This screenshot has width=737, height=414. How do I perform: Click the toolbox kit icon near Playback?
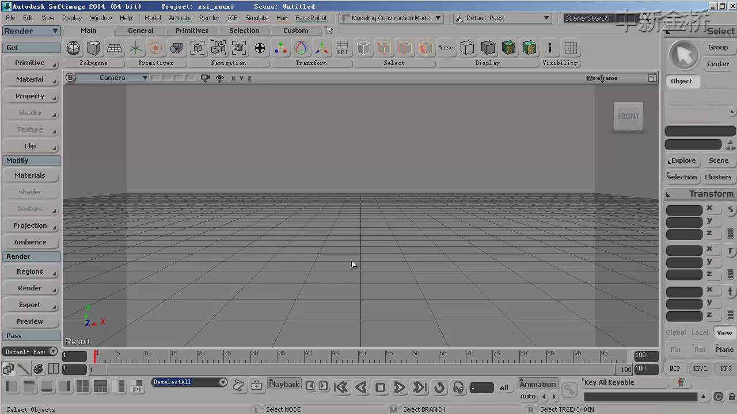pos(257,385)
